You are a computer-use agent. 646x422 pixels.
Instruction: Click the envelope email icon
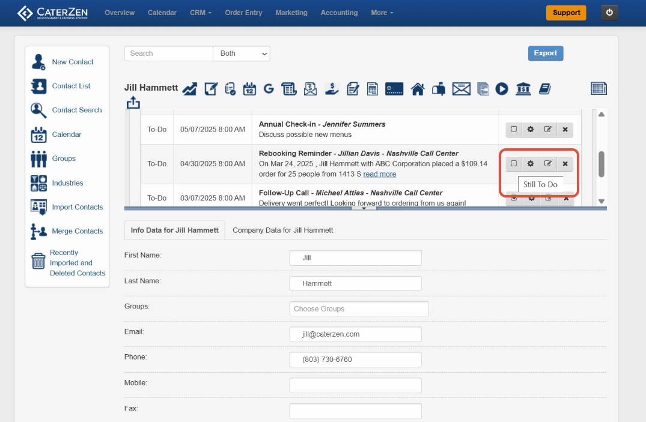coord(462,88)
